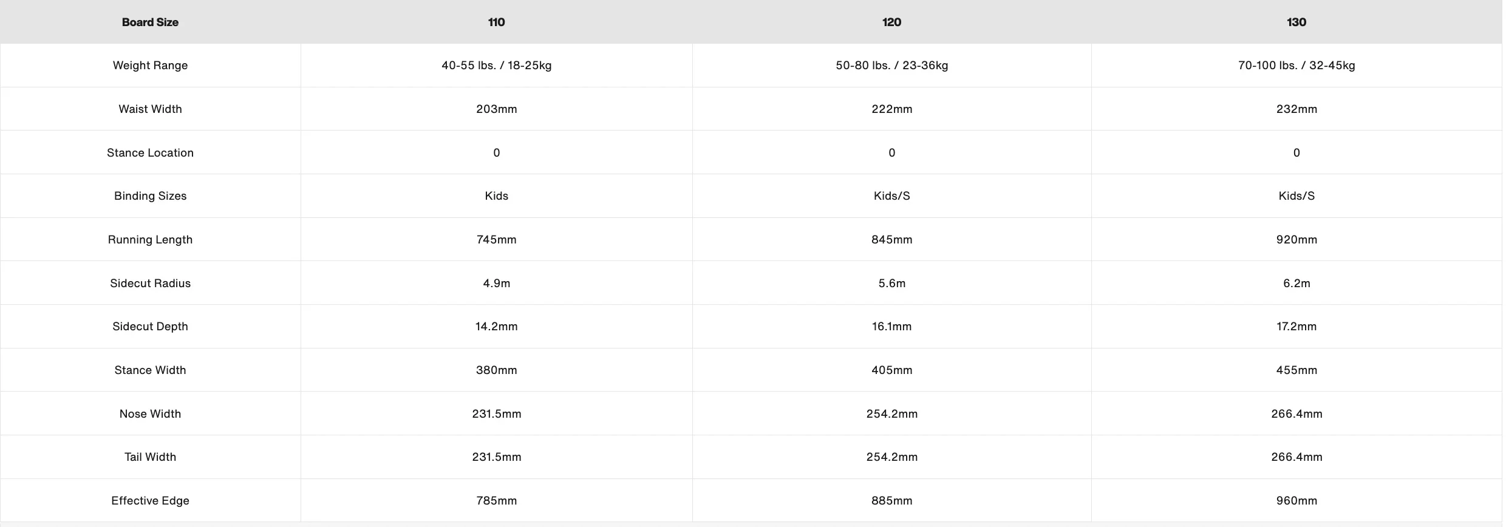Click the Waist Width row label
Image resolution: width=1506 pixels, height=527 pixels.
click(x=150, y=109)
